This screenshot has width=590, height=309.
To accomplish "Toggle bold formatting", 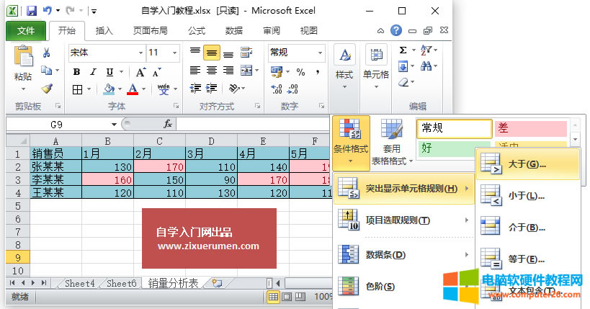I will pos(76,71).
